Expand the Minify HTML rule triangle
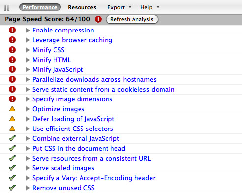This screenshot has width=242, height=194. [28, 60]
